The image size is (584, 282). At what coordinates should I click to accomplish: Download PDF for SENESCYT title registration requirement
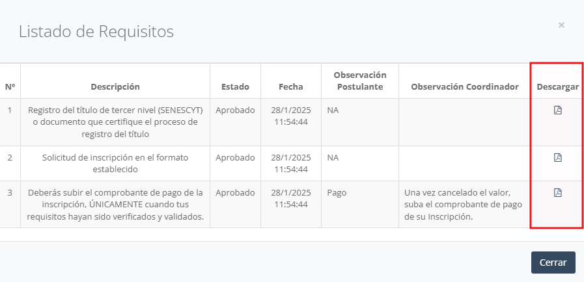[557, 110]
